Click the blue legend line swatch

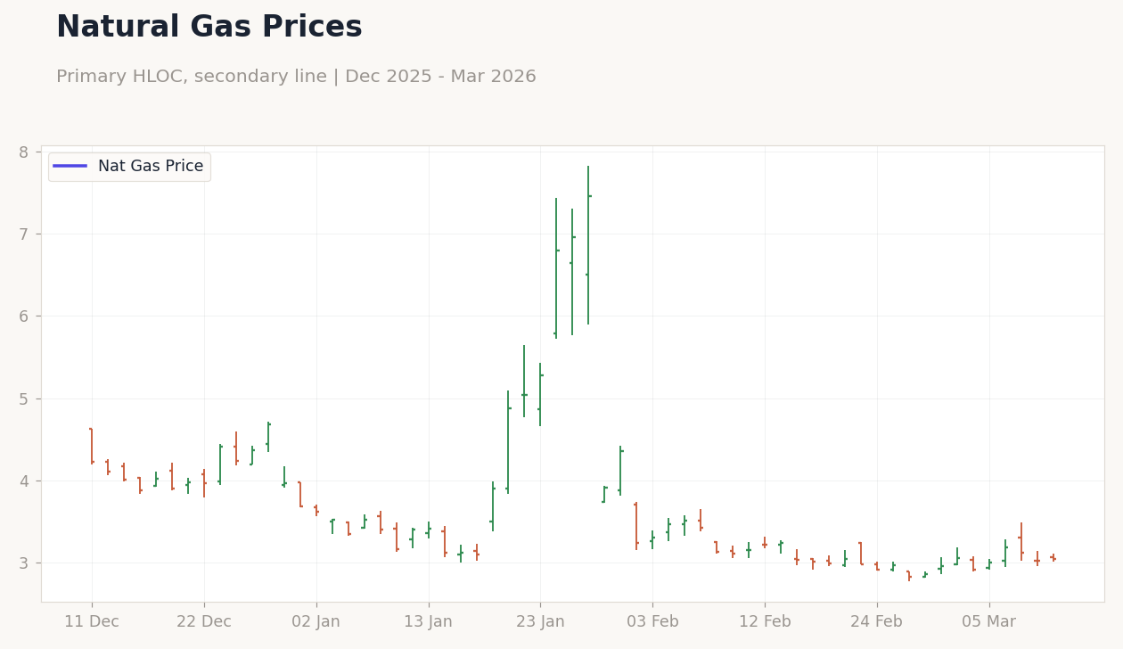click(70, 167)
